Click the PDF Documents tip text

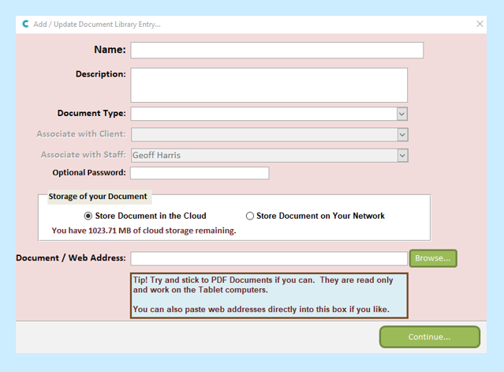269,295
